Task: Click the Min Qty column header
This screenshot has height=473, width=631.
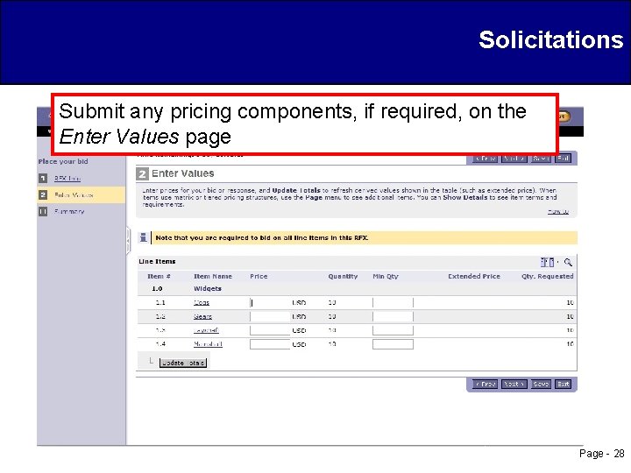Action: coord(386,276)
